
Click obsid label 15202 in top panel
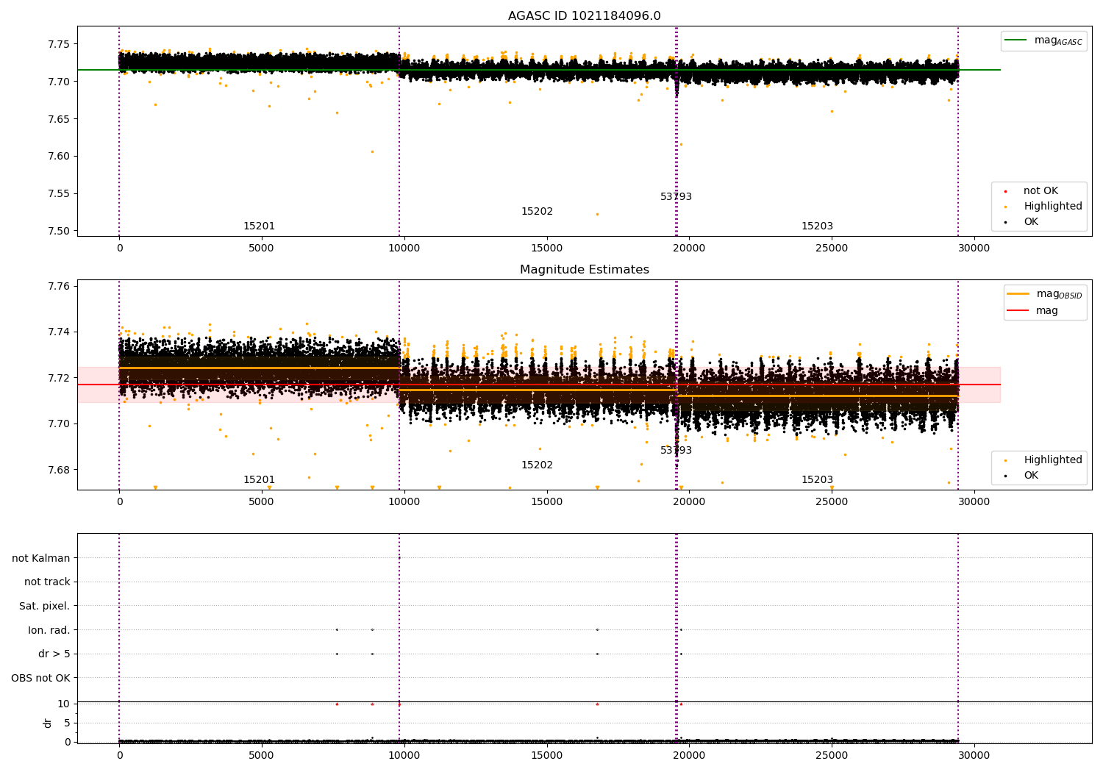point(537,212)
